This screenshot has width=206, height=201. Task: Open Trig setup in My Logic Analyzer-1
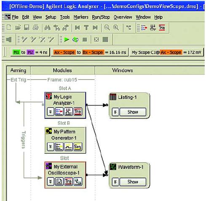78,112
